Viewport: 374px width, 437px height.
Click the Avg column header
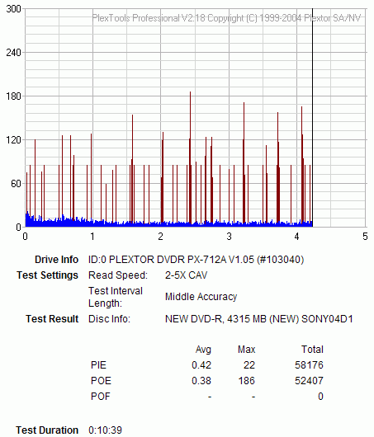pyautogui.click(x=203, y=350)
